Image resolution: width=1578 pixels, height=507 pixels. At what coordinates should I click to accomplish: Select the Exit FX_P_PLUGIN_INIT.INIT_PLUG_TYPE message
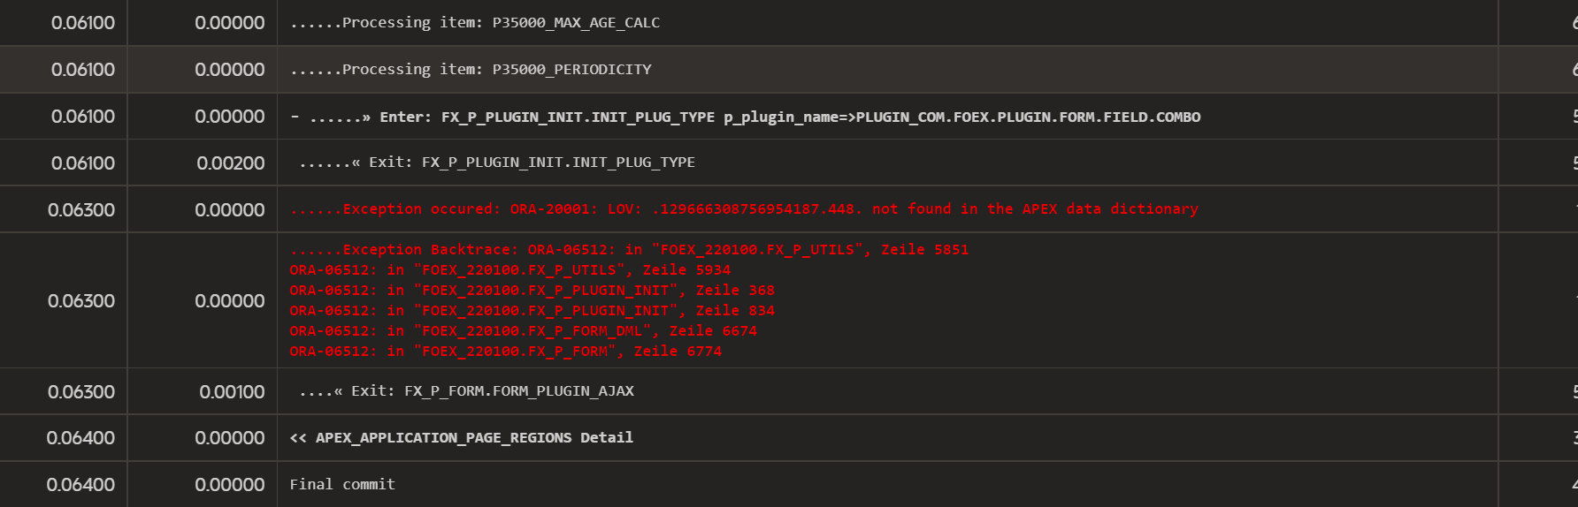click(497, 163)
